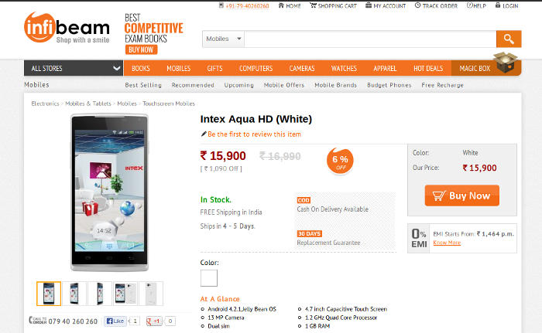This screenshot has height=333, width=542.
Task: Open the Books store tab
Action: pyautogui.click(x=141, y=68)
